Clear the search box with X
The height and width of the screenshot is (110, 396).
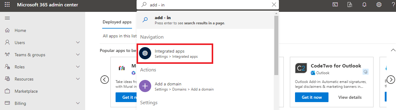pyautogui.click(x=274, y=5)
